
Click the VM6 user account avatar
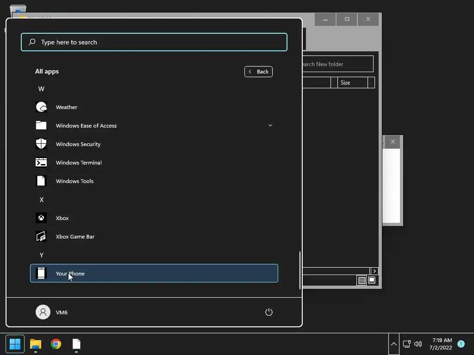(x=43, y=312)
